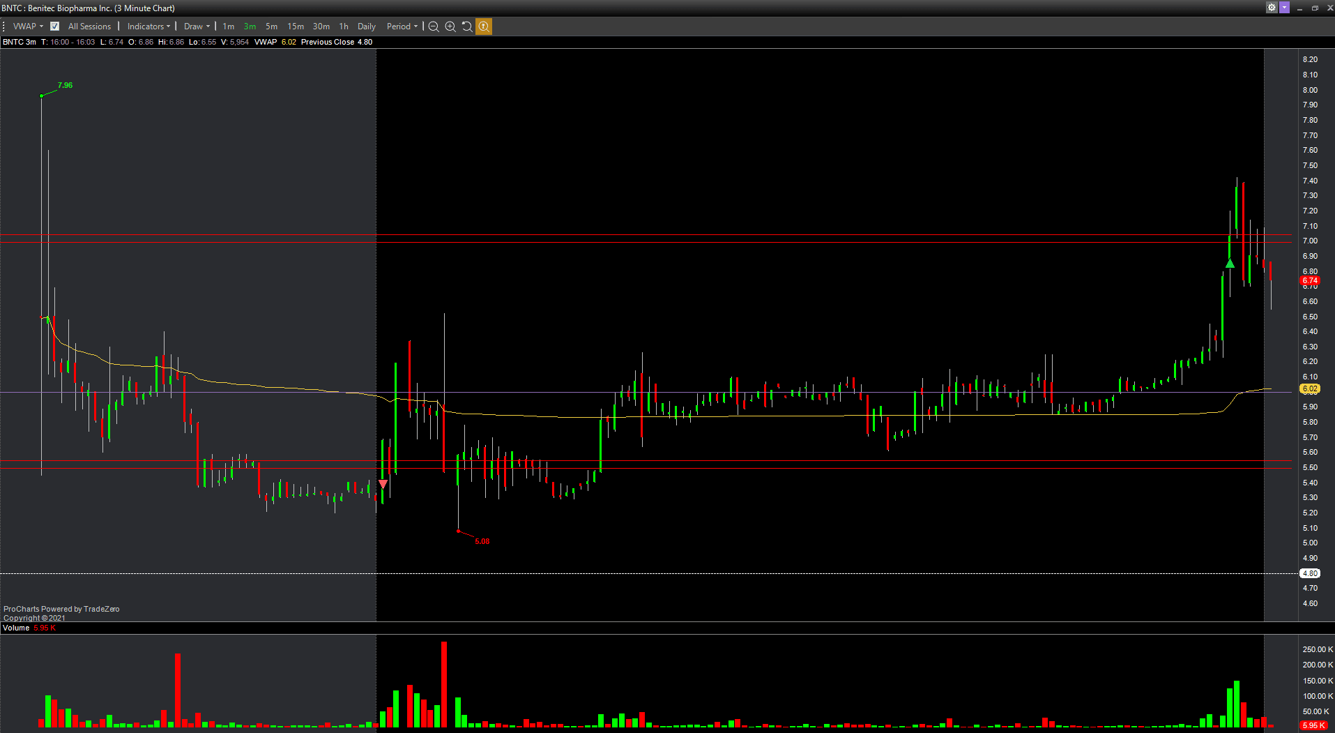Click the Volume panel label
Viewport: 1335px width, 733px height.
16,628
